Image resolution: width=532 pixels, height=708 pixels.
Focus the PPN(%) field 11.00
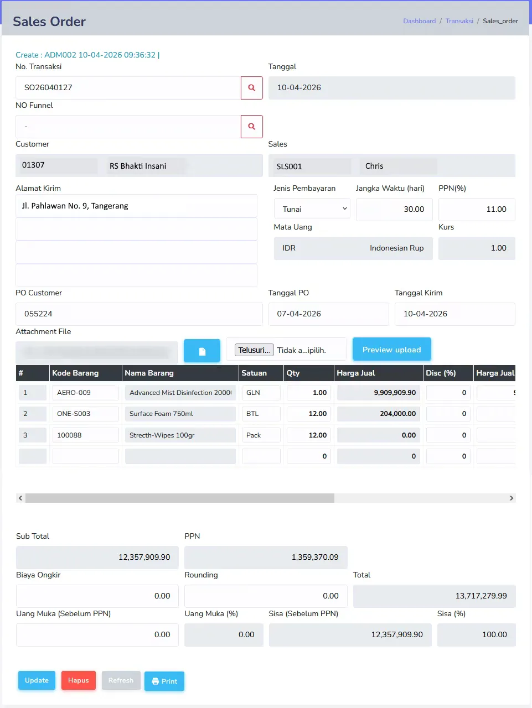477,209
